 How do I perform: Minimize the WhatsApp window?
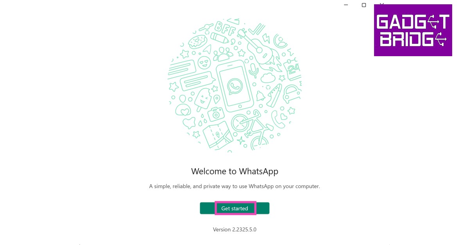(x=346, y=5)
